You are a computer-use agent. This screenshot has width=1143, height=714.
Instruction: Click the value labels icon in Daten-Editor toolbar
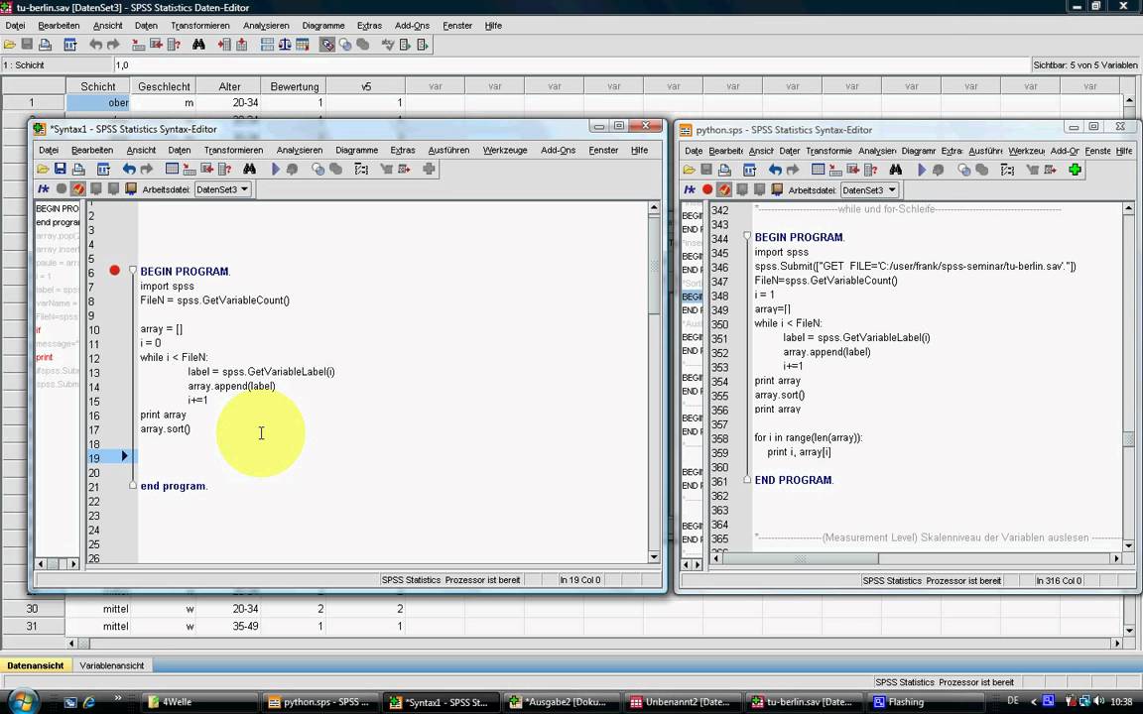327,46
